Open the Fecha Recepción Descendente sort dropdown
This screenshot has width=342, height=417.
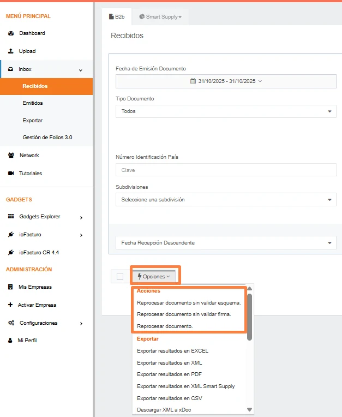point(226,242)
